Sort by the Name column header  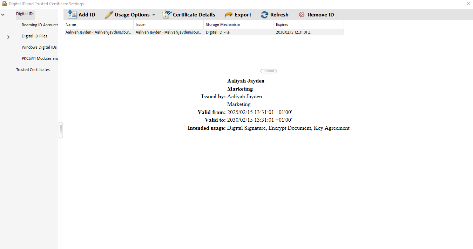tap(99, 24)
